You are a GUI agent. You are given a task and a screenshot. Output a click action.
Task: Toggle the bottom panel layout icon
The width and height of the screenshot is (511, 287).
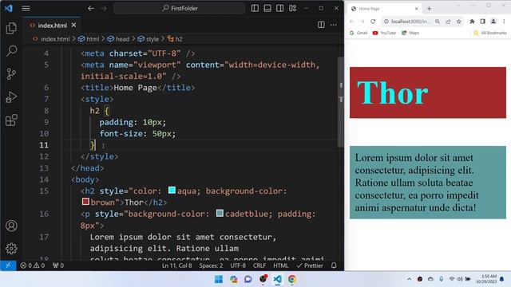click(x=267, y=8)
